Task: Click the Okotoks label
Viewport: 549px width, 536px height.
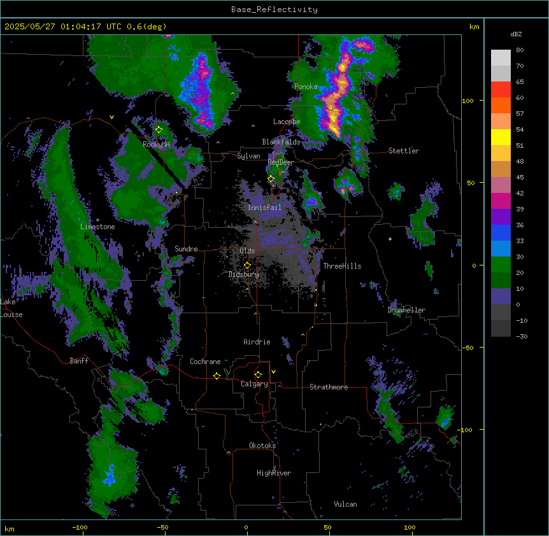Action: (262, 446)
